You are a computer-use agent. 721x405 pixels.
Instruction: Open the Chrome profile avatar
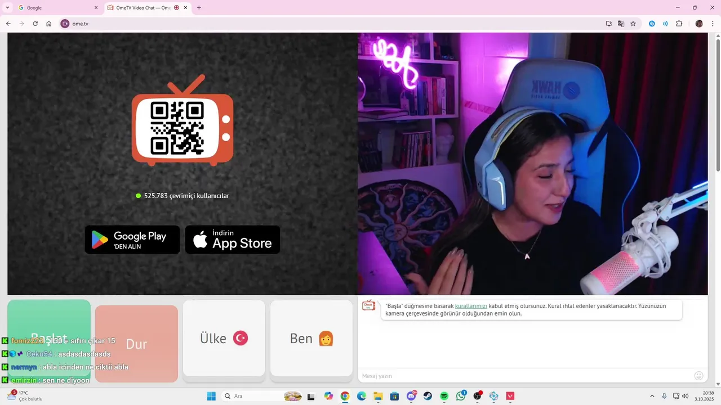pyautogui.click(x=699, y=24)
